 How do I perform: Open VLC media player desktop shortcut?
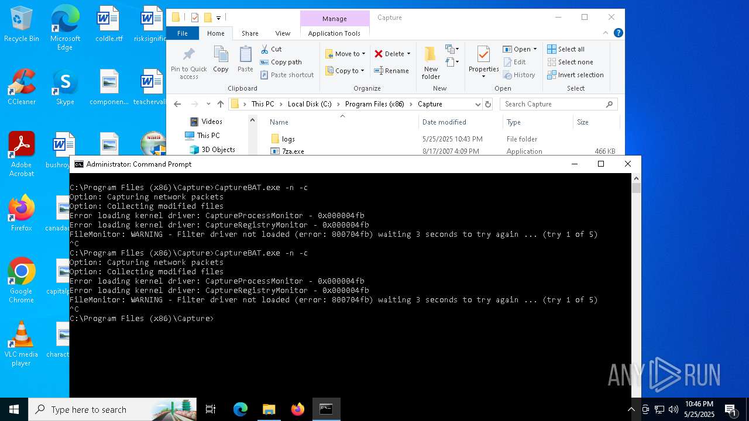pos(22,344)
